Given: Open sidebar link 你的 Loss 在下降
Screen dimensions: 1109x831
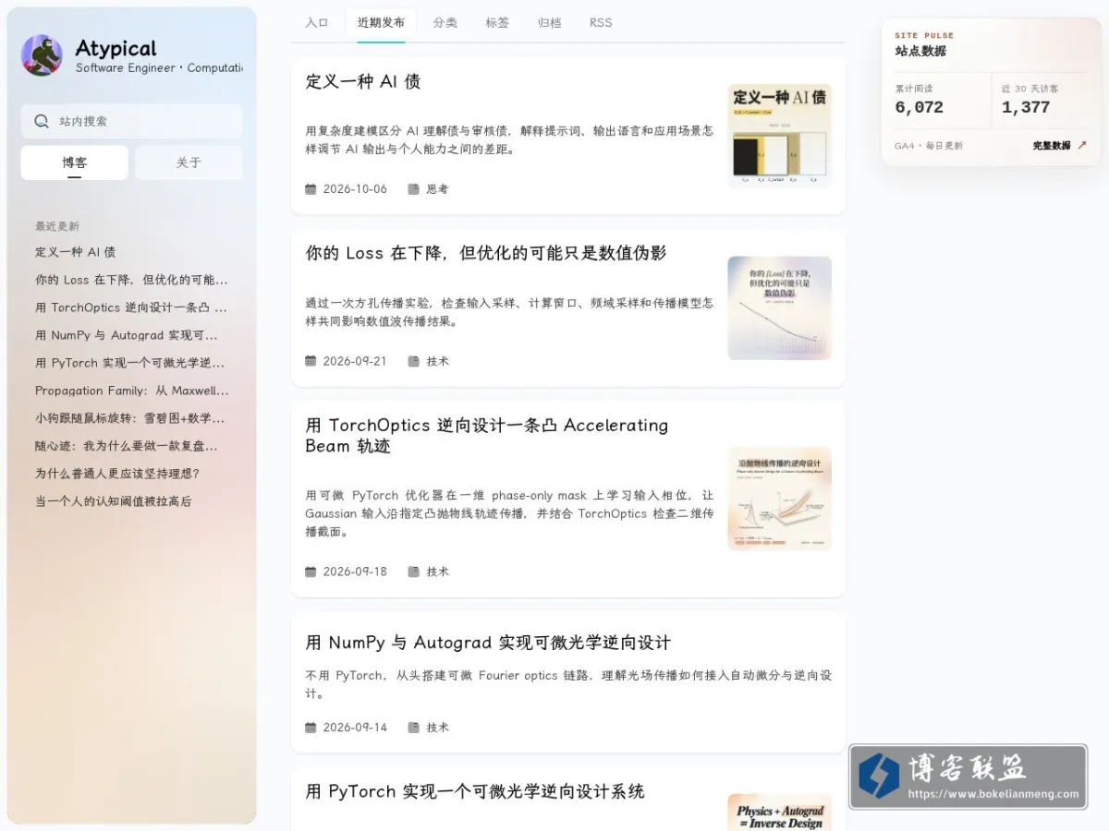Looking at the screenshot, I should tap(131, 280).
